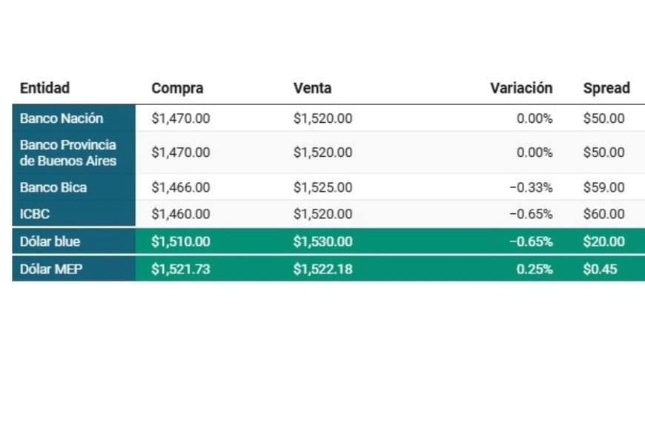
Task: Click ICBC compra value $1,460.00
Action: click(x=181, y=214)
